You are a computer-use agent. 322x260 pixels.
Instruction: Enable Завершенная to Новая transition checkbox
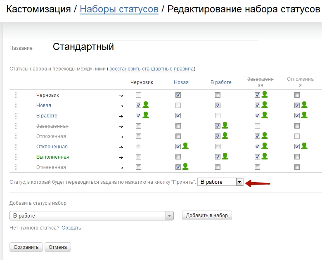(178, 126)
